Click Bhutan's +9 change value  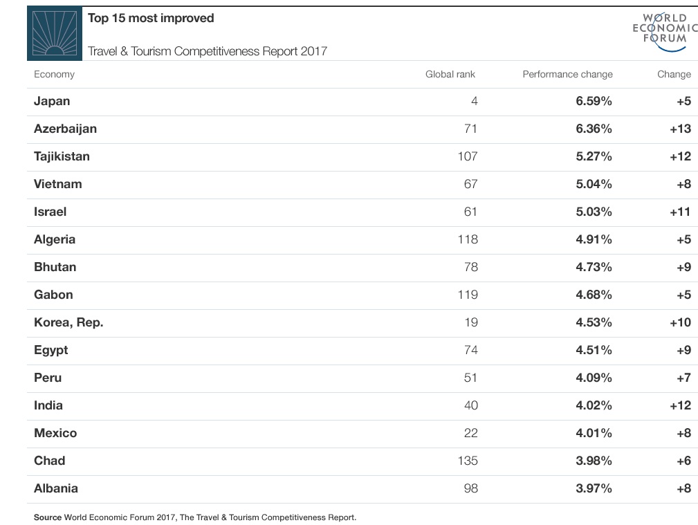[x=683, y=267]
